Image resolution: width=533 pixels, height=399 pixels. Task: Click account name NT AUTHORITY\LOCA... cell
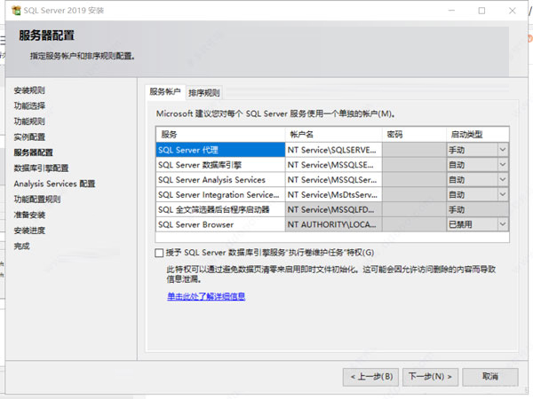[333, 224]
